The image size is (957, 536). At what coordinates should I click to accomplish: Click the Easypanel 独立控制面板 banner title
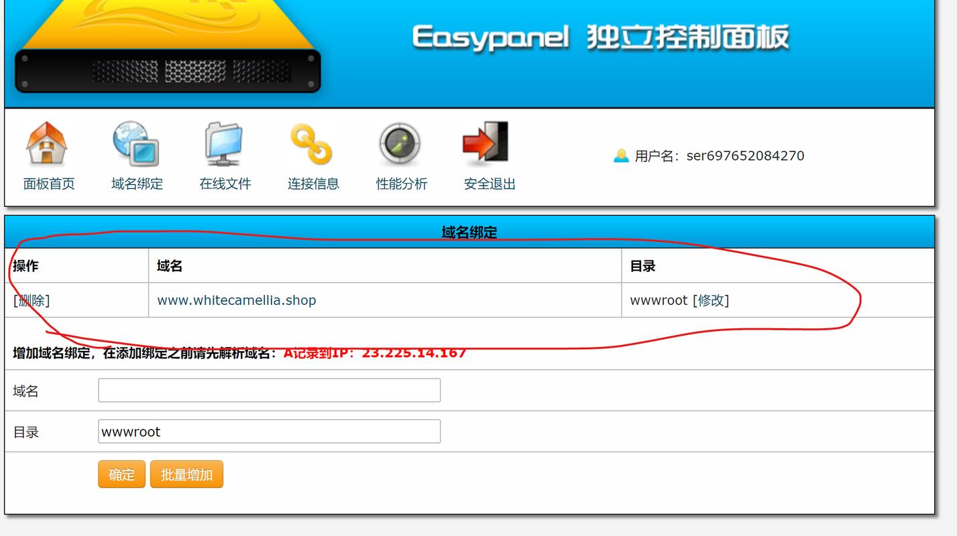600,38
